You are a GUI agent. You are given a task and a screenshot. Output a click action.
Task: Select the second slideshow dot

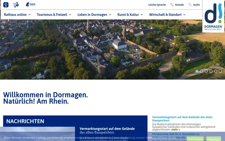tap(201, 71)
